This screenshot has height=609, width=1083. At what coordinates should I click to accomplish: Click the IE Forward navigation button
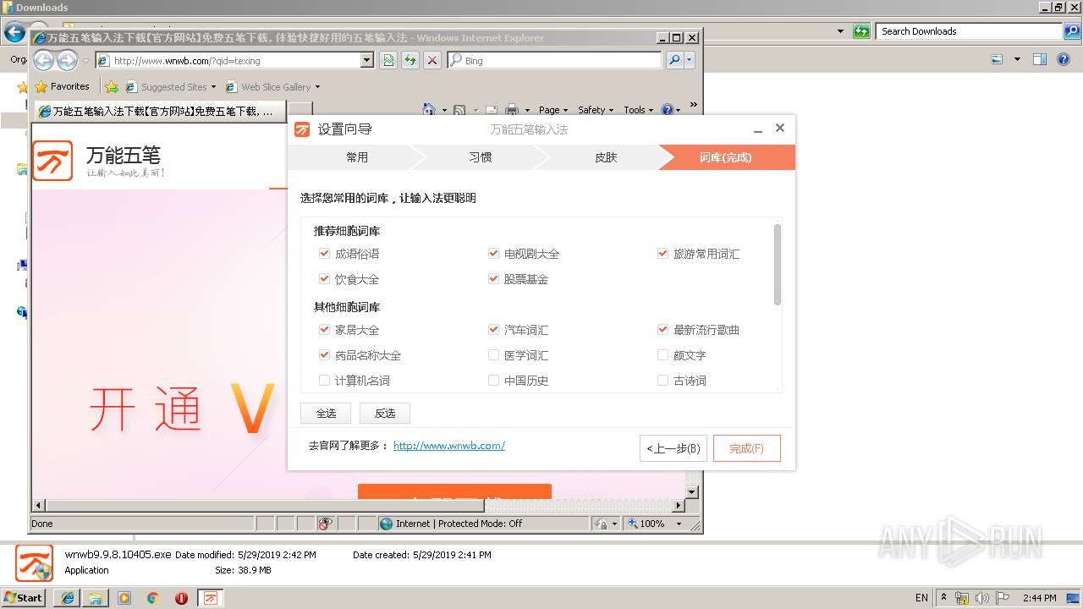pos(67,60)
